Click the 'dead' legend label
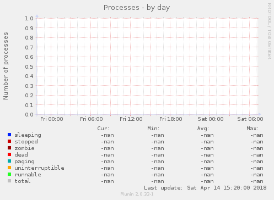The width and height of the screenshot is (274, 200). point(21,155)
